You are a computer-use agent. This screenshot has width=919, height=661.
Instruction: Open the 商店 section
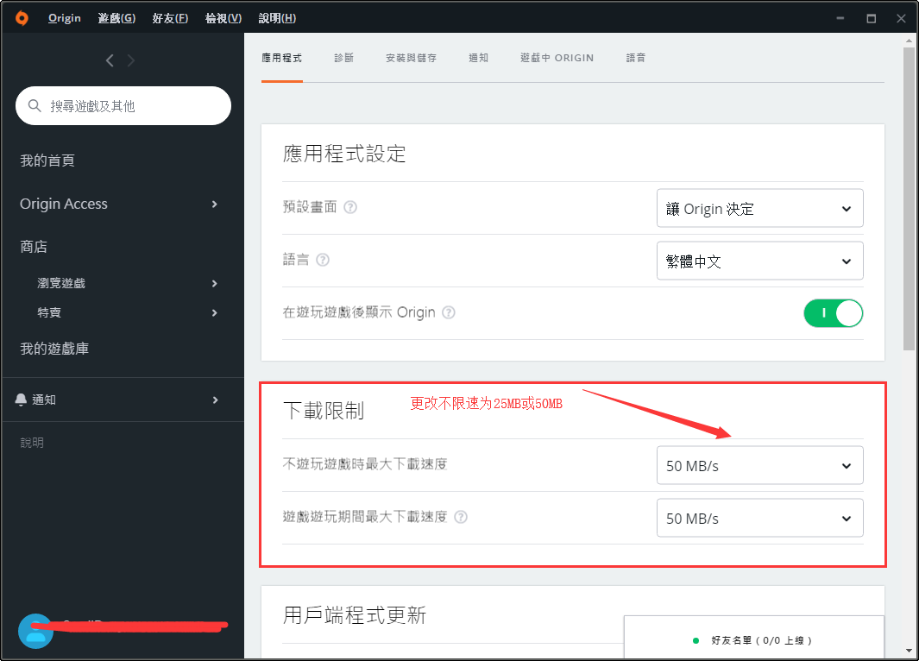34,247
